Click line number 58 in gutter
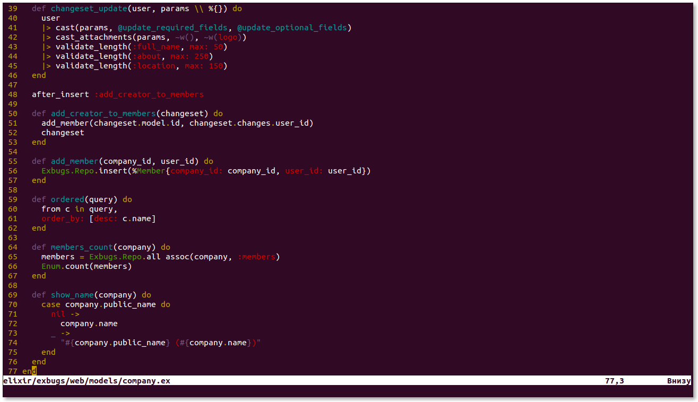698x402 pixels. (x=12, y=190)
